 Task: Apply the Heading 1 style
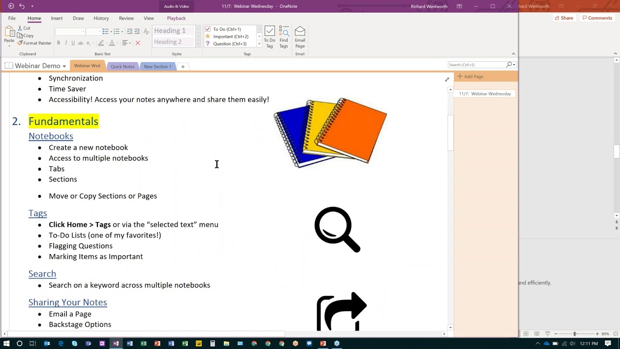pyautogui.click(x=173, y=31)
